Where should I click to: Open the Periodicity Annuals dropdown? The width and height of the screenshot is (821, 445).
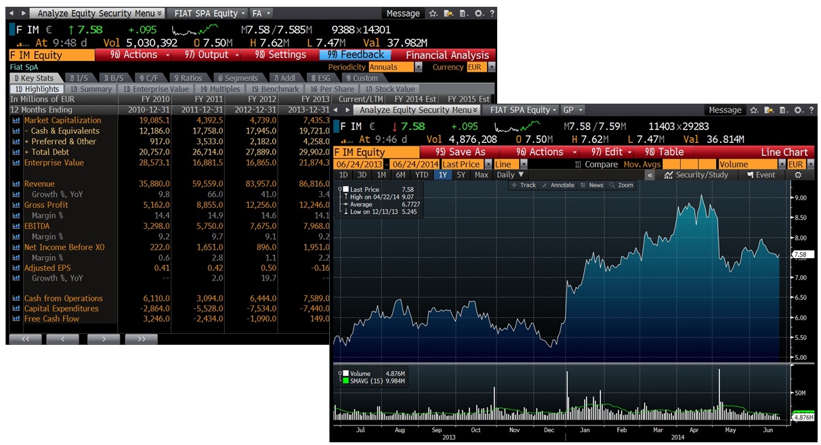click(x=418, y=67)
